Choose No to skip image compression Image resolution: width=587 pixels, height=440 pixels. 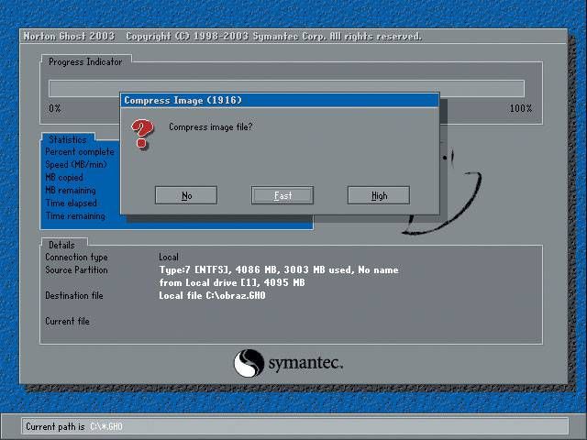coord(186,195)
